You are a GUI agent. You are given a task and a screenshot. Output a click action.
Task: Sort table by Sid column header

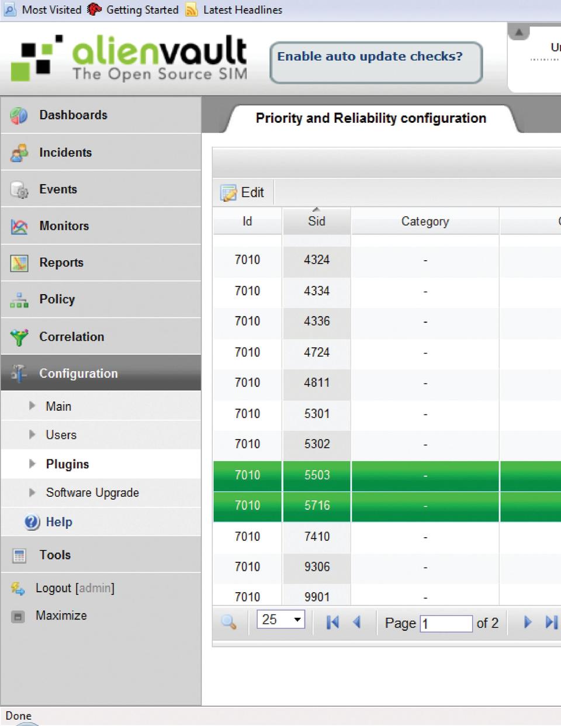point(316,222)
